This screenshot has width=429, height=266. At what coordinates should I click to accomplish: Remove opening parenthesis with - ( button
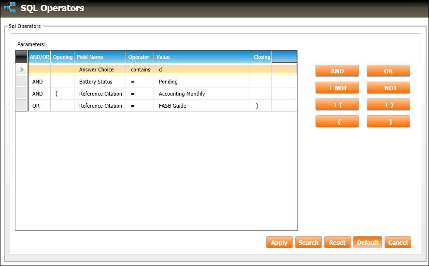tap(337, 122)
